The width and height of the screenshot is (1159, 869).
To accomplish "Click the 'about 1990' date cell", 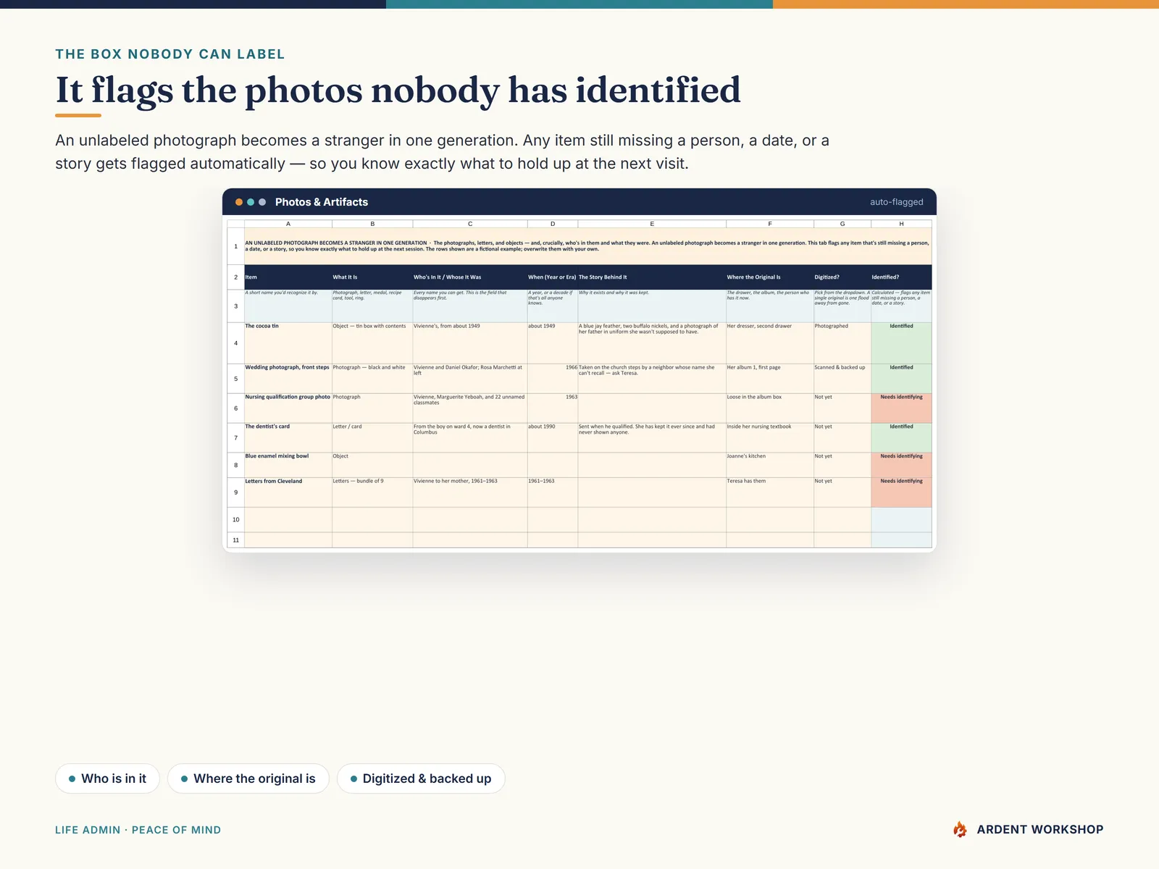I will pyautogui.click(x=553, y=437).
